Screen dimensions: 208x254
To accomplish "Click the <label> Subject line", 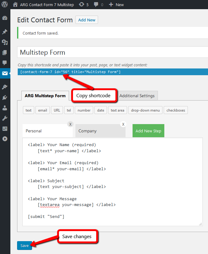I will (x=46, y=181).
